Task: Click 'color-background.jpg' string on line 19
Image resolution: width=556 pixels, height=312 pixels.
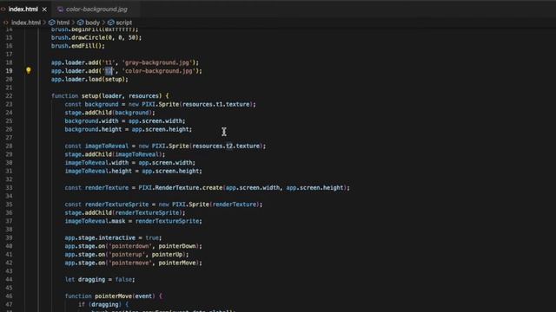Action: tap(159, 71)
